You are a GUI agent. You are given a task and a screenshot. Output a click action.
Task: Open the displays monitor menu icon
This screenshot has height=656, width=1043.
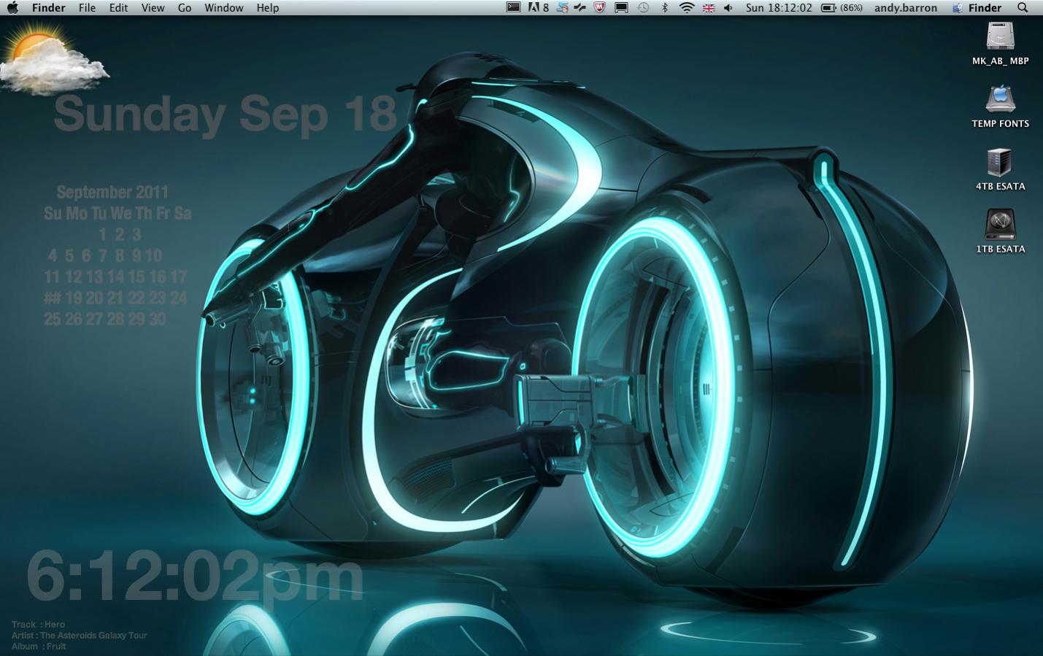pos(621,7)
